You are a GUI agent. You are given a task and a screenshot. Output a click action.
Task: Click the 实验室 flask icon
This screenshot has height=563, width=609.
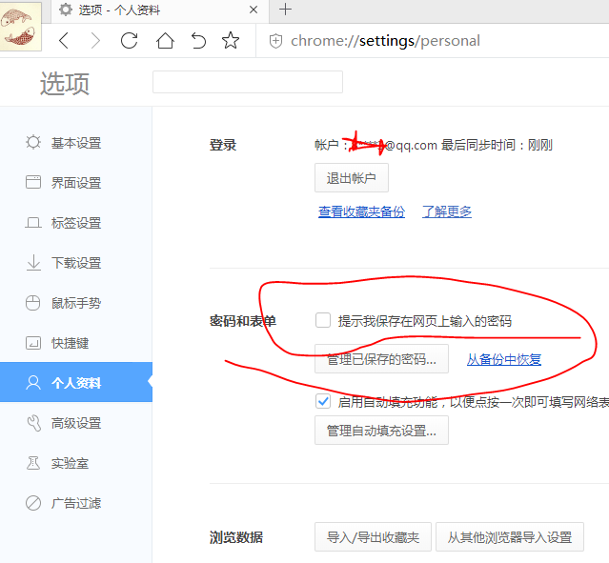(x=33, y=463)
